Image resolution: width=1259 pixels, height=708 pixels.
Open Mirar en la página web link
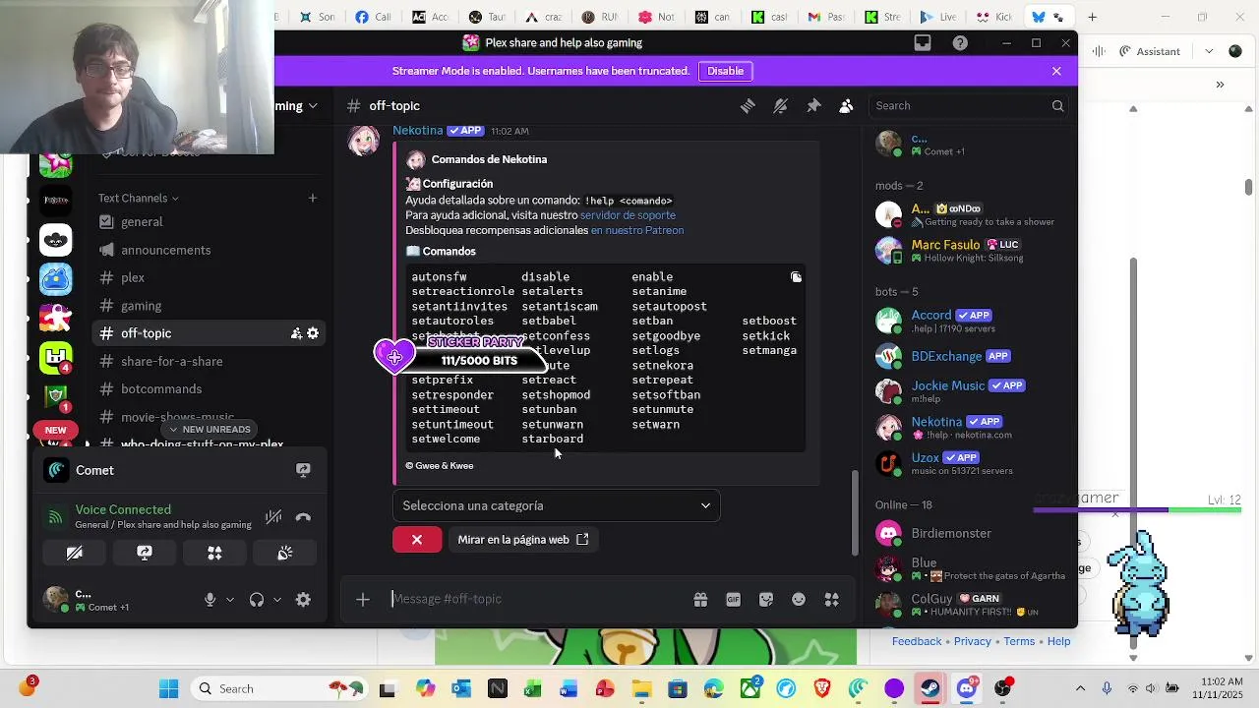pyautogui.click(x=522, y=540)
